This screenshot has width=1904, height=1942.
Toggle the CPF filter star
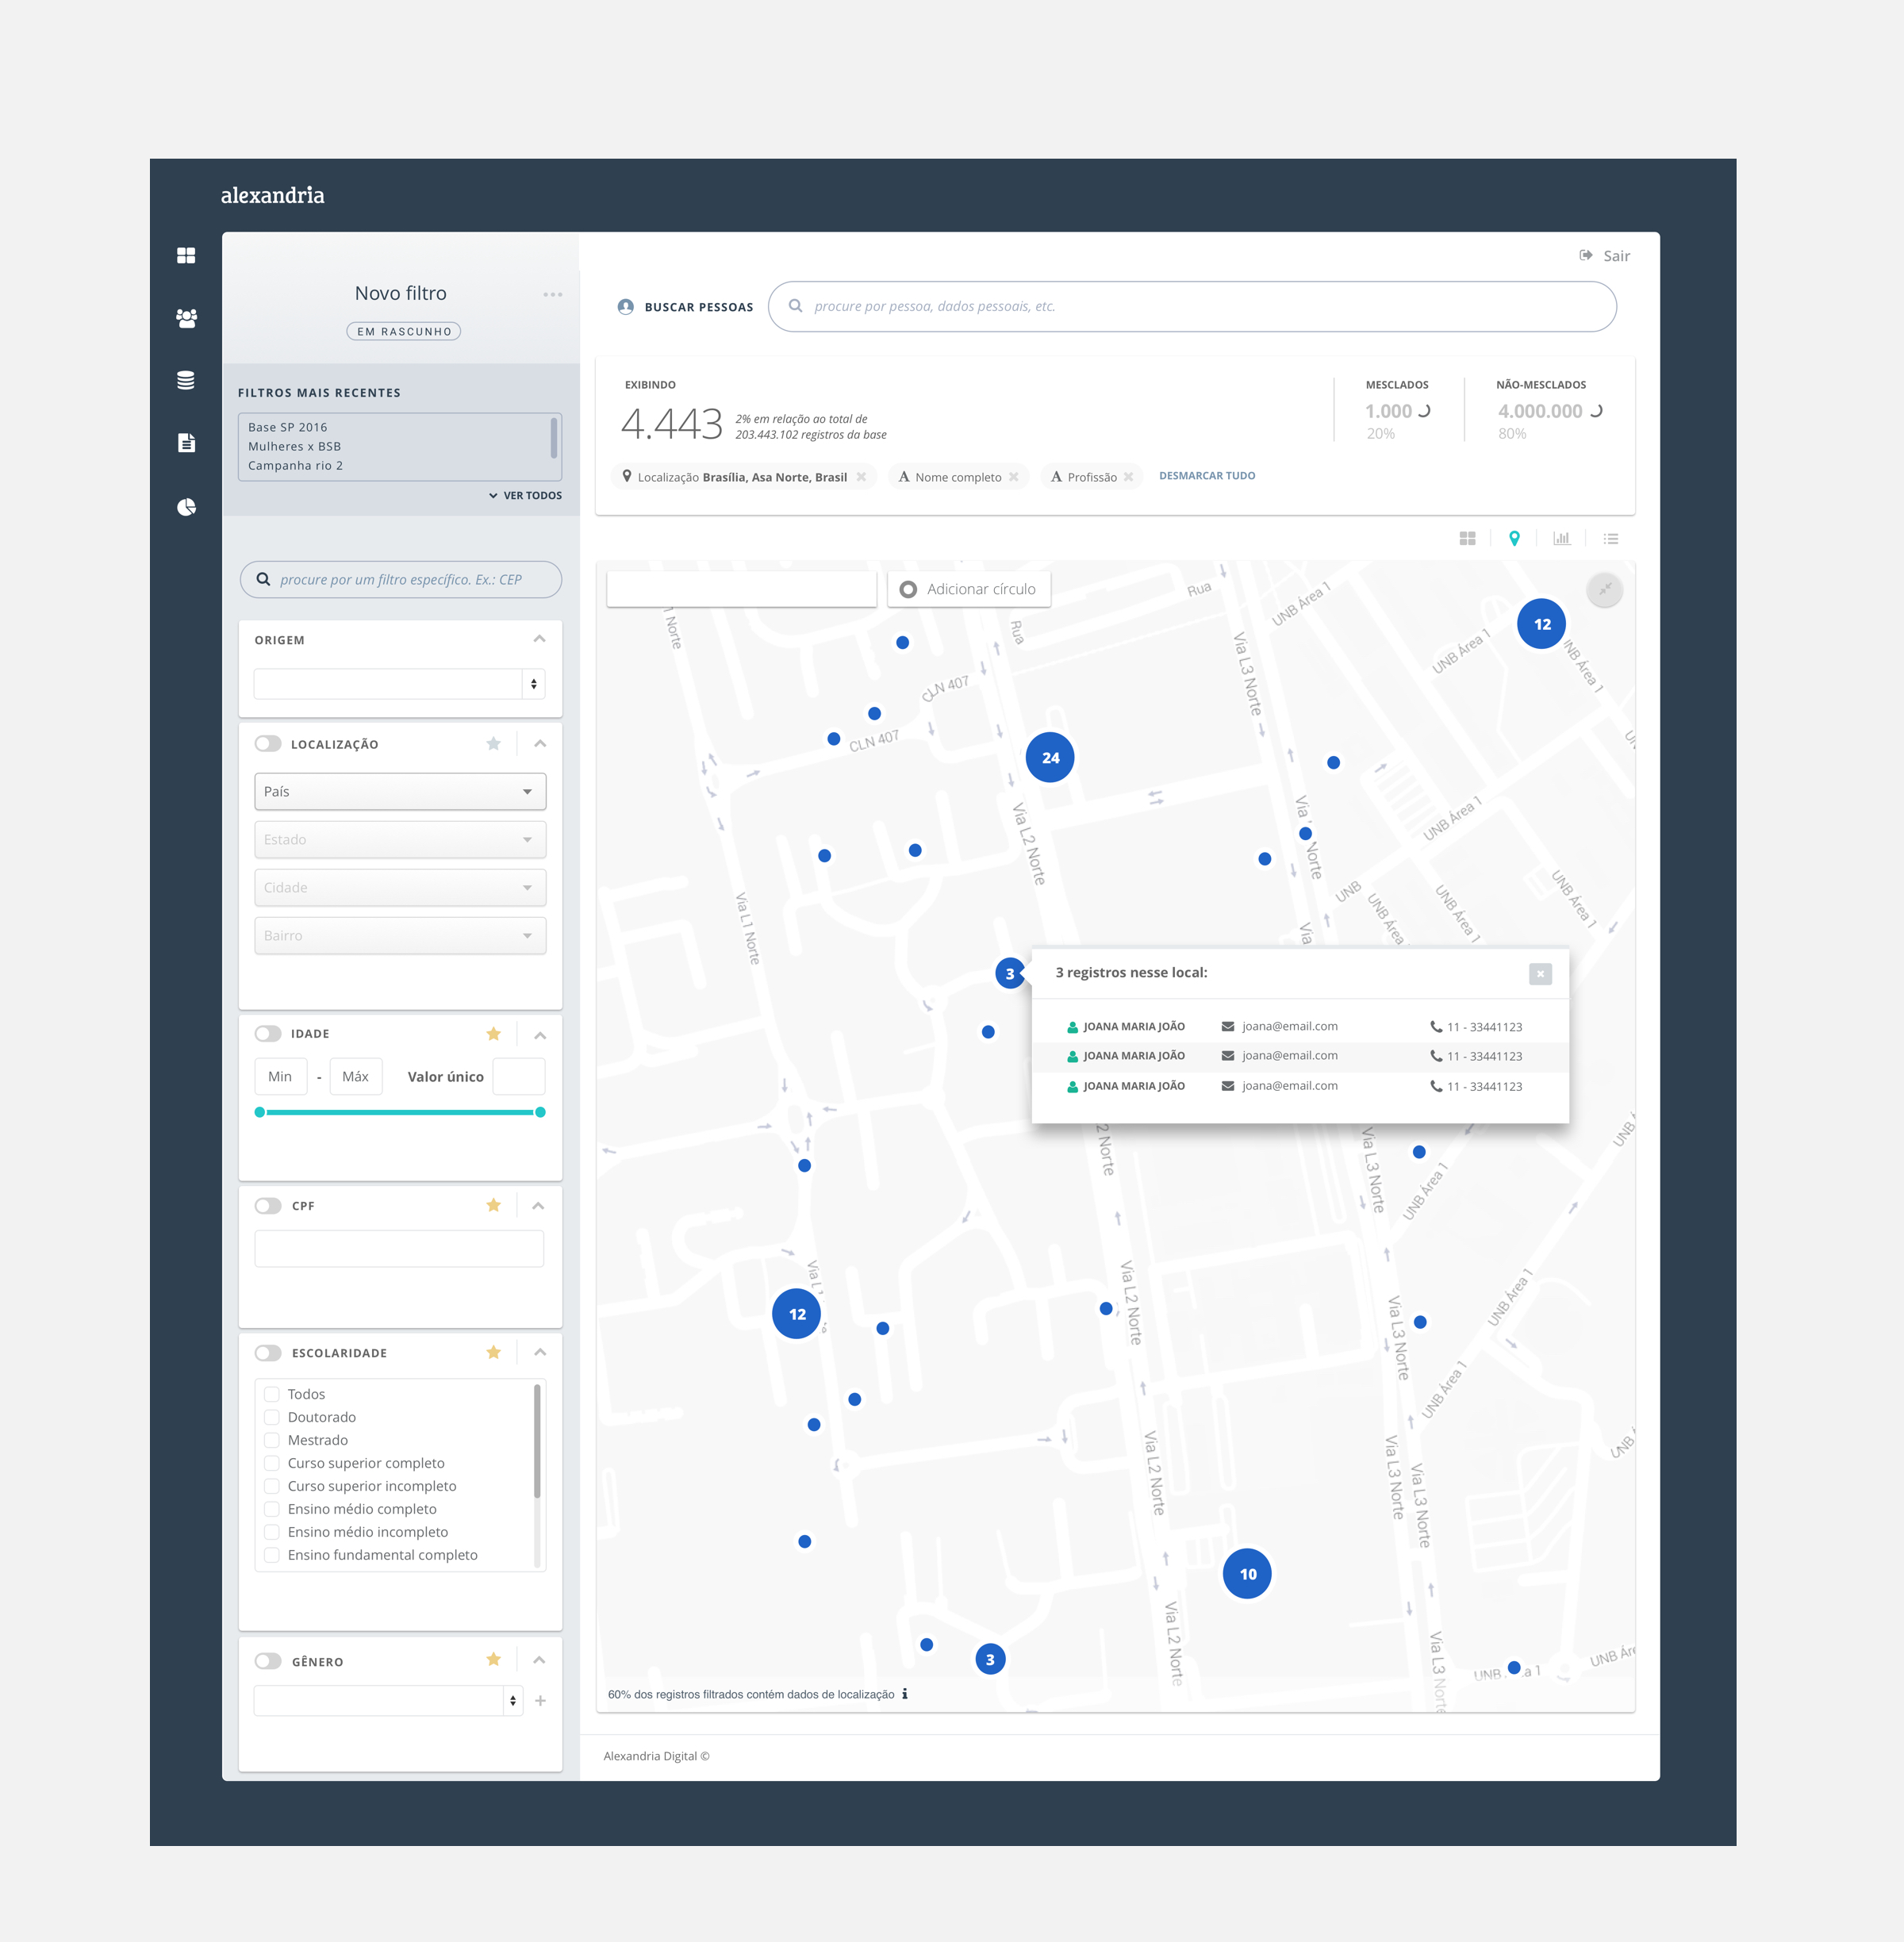pyautogui.click(x=493, y=1206)
